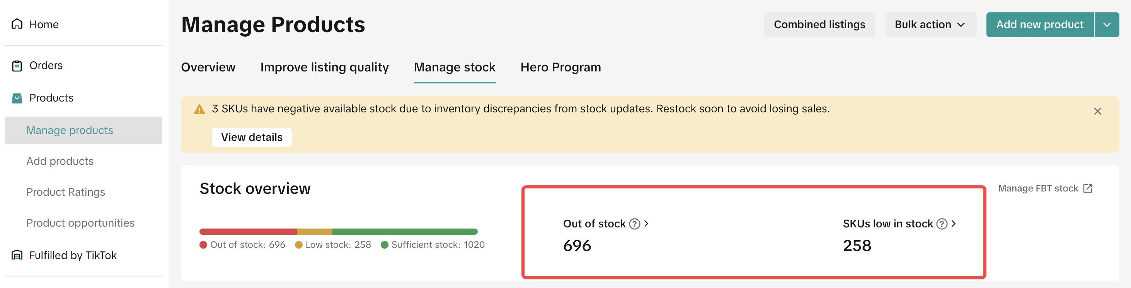Open the Add new product arrow menu
The width and height of the screenshot is (1131, 288).
pos(1107,25)
